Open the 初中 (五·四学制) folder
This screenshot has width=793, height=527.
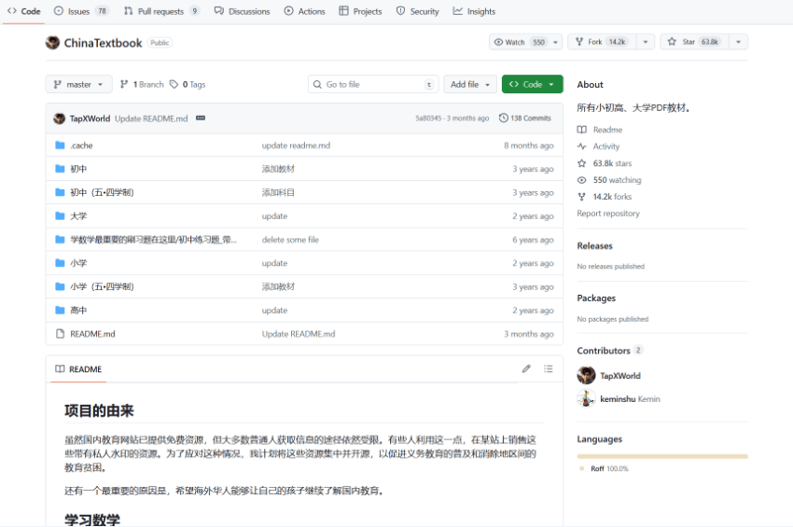[x=102, y=193]
